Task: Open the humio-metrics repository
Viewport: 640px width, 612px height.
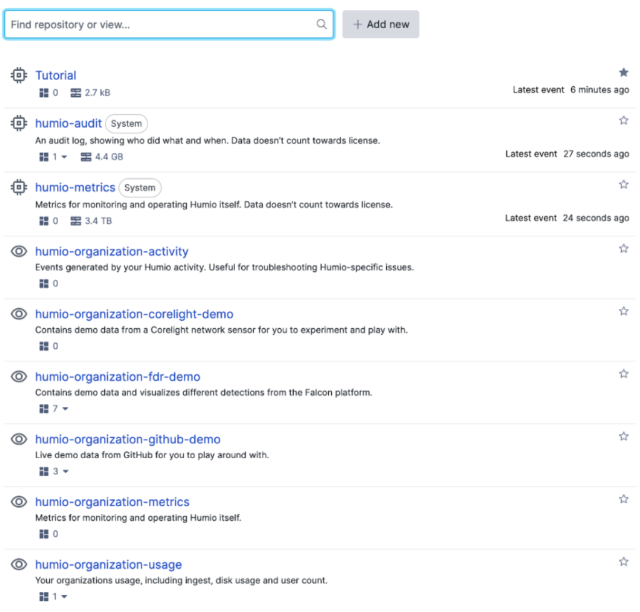Action: [75, 187]
